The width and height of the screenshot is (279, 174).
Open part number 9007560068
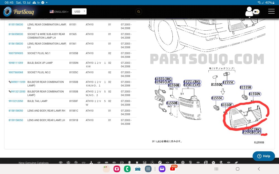[x=16, y=72]
